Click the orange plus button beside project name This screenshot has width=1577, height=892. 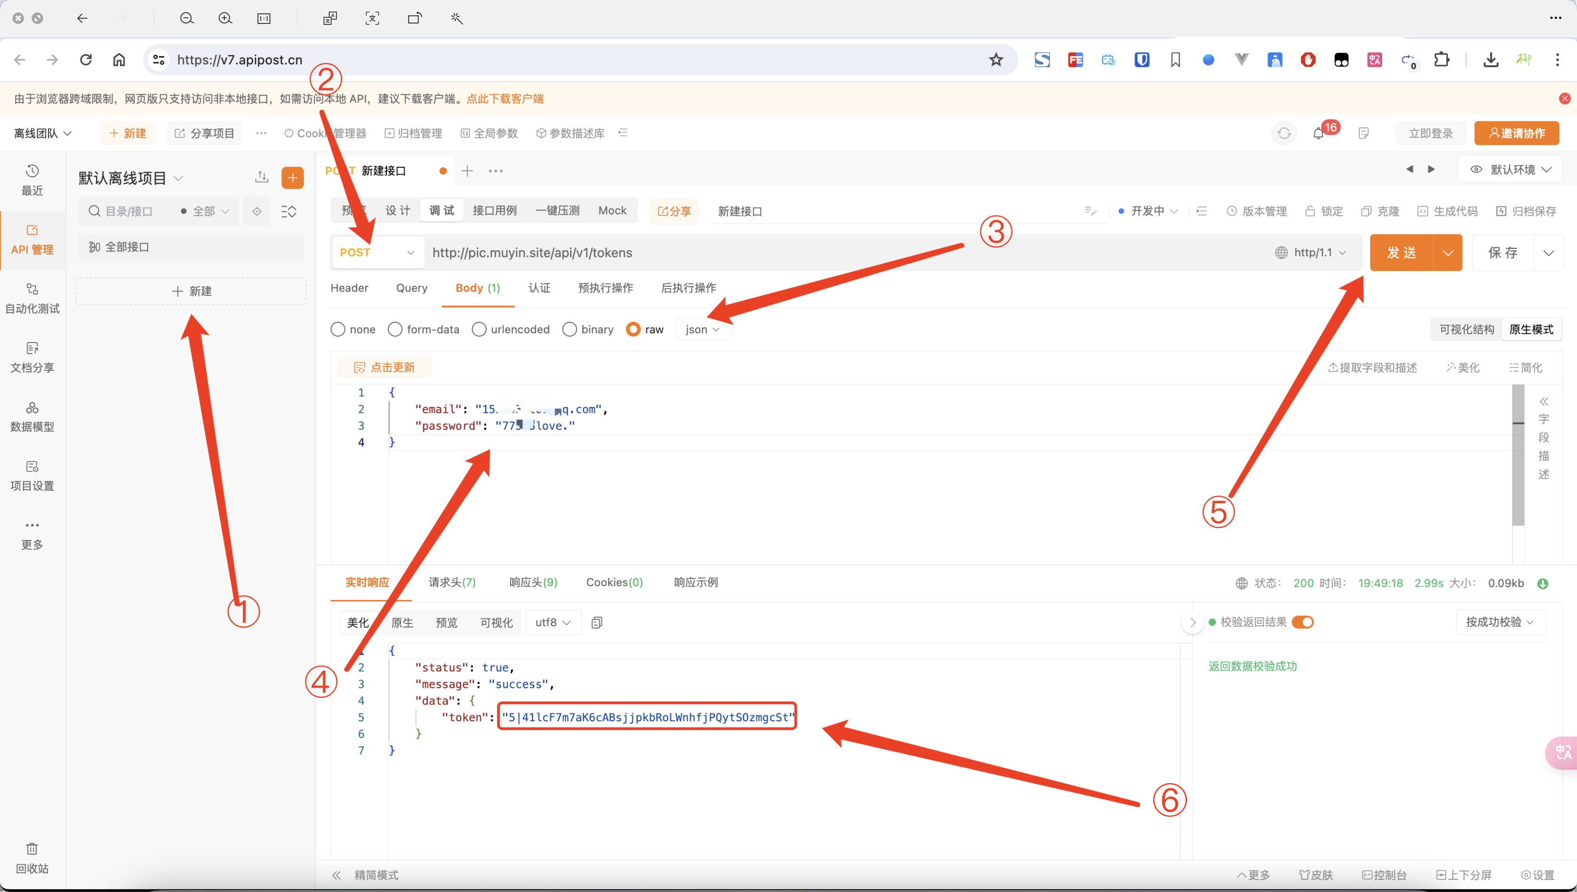[292, 177]
